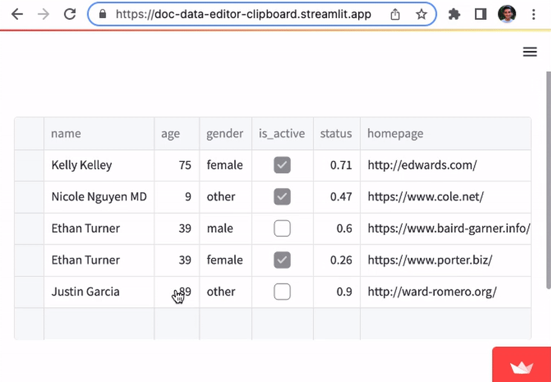Open the browser side panel icon
The height and width of the screenshot is (382, 551).
click(x=480, y=14)
